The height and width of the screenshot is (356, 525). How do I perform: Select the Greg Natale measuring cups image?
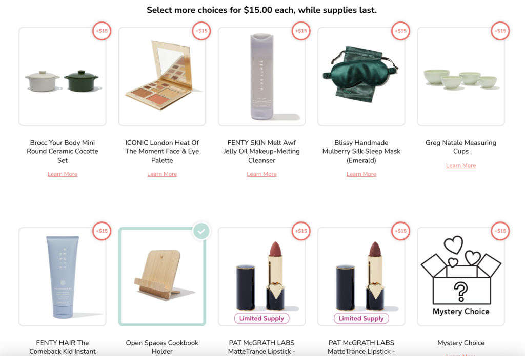pyautogui.click(x=461, y=79)
